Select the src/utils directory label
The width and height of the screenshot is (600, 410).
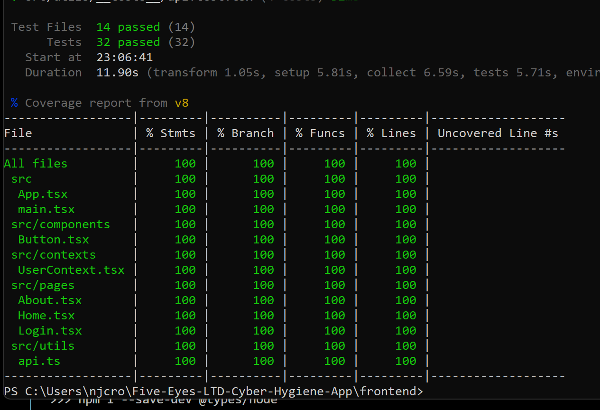pos(43,345)
